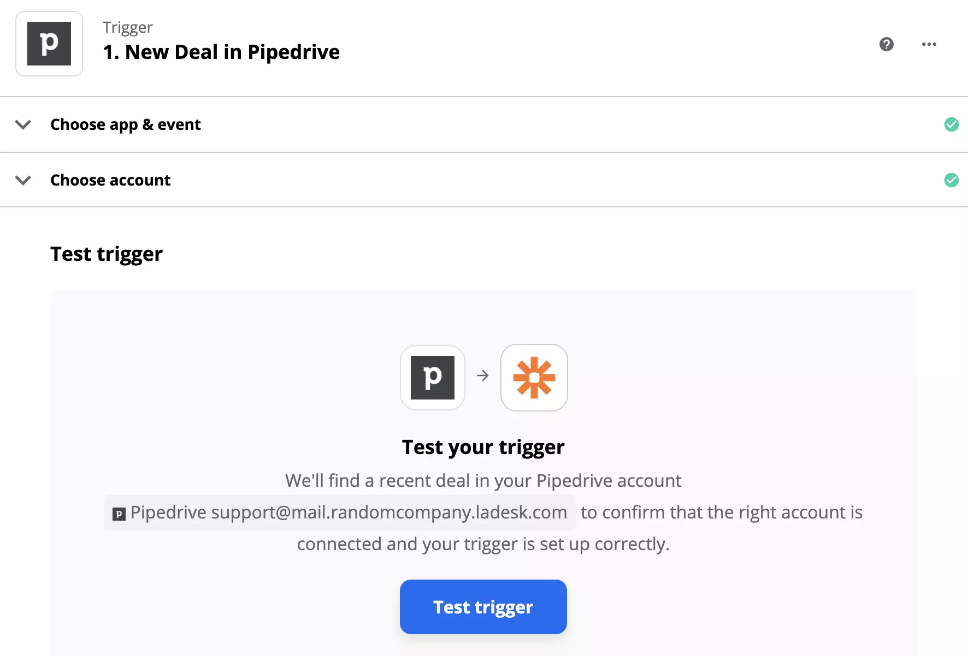Select the Choose app & event section header

(x=126, y=124)
